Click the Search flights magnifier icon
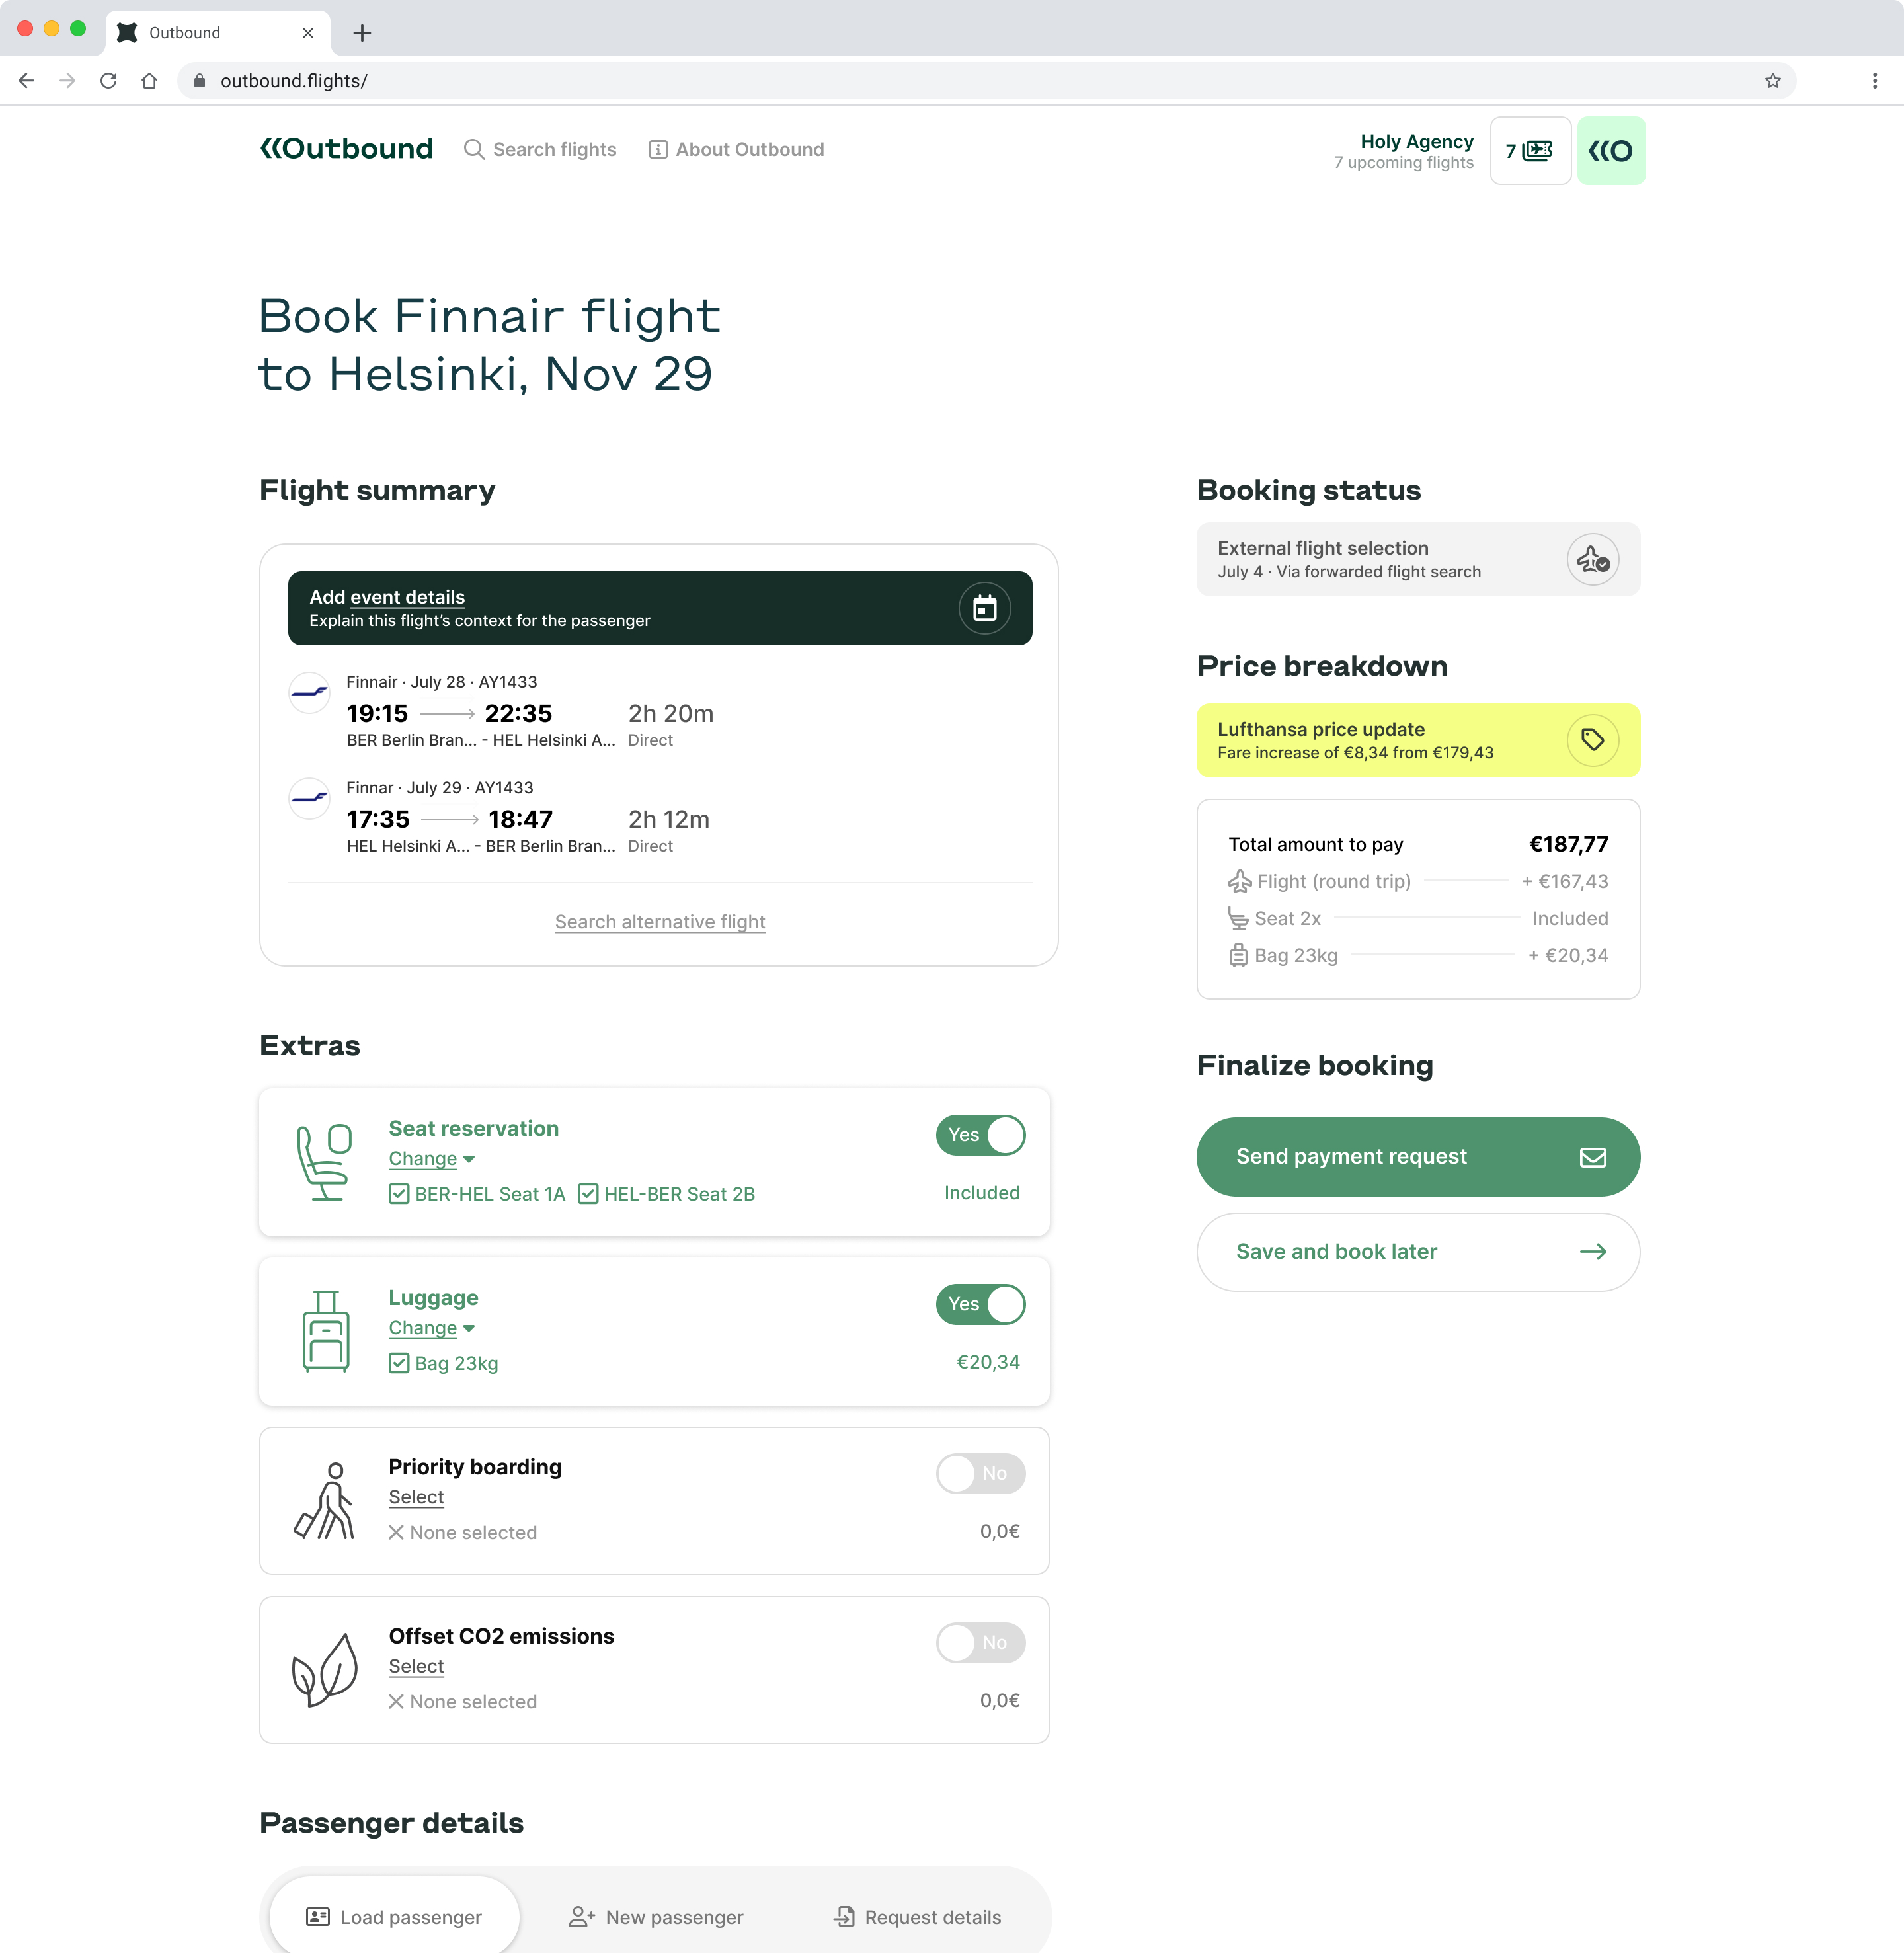 [474, 149]
